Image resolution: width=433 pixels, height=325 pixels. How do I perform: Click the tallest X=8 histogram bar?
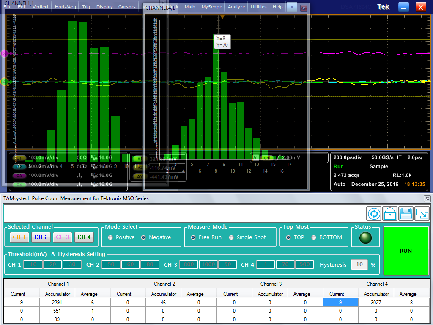click(x=216, y=96)
